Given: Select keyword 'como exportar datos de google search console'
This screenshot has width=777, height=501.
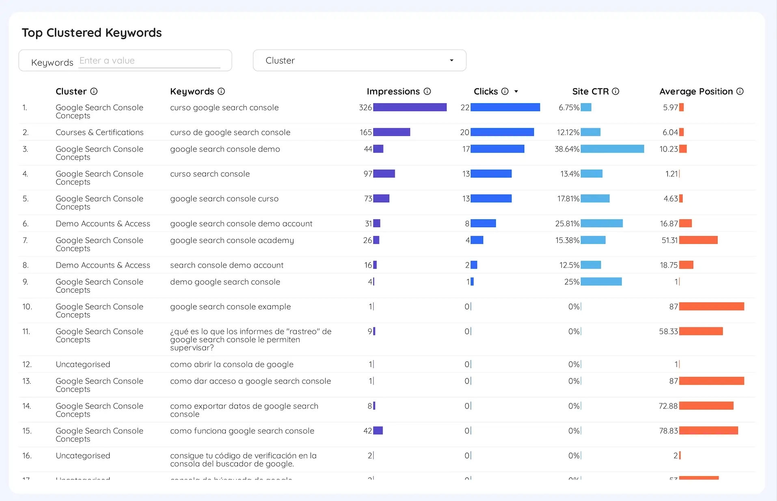Looking at the screenshot, I should click(244, 410).
